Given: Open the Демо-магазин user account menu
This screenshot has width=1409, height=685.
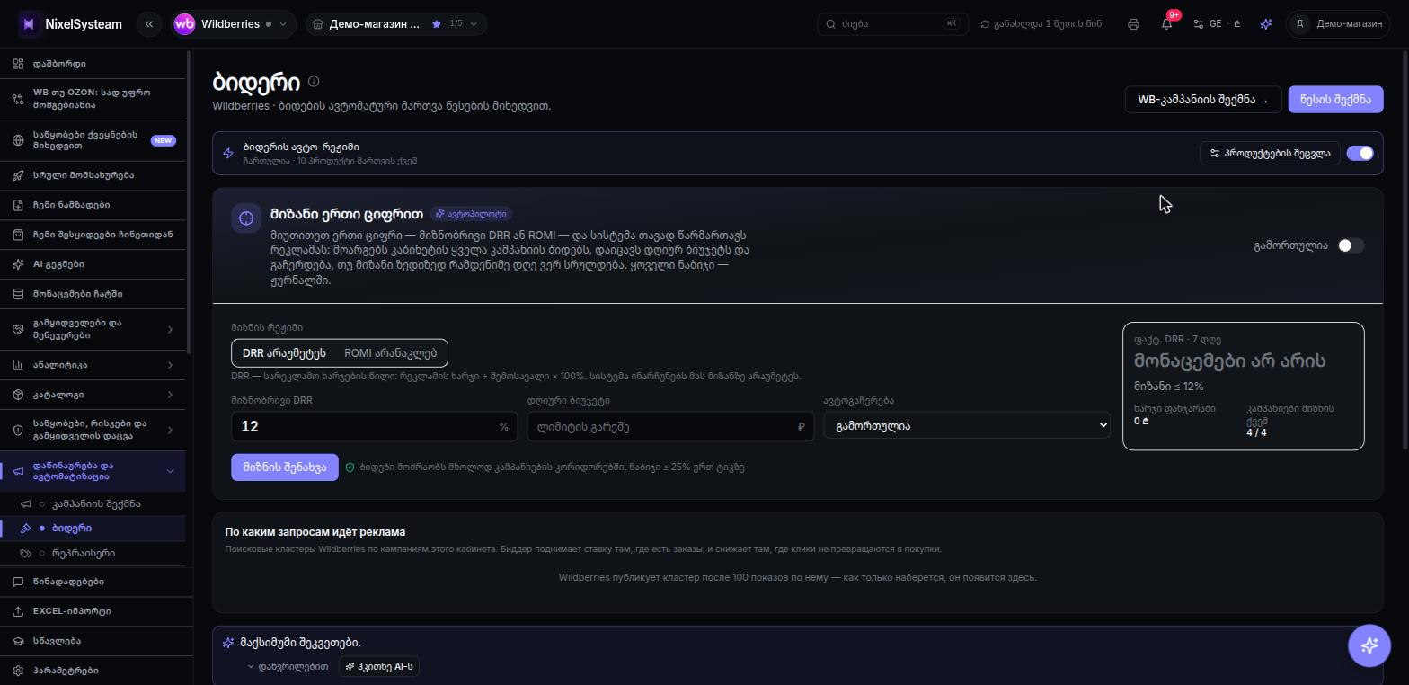Looking at the screenshot, I should [1339, 24].
